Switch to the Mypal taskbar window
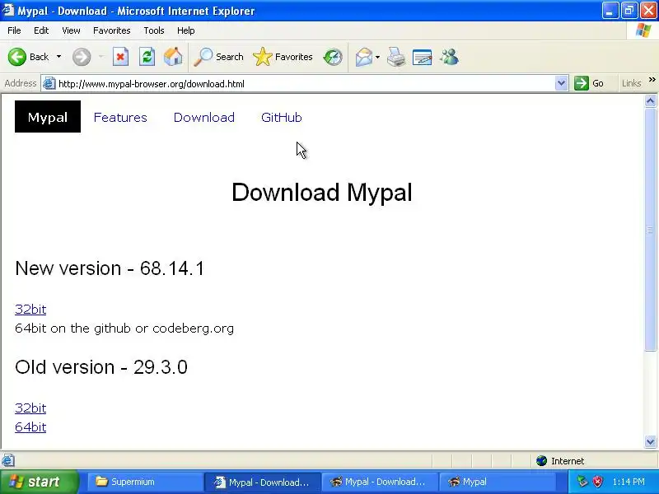The height and width of the screenshot is (494, 659). (x=498, y=482)
